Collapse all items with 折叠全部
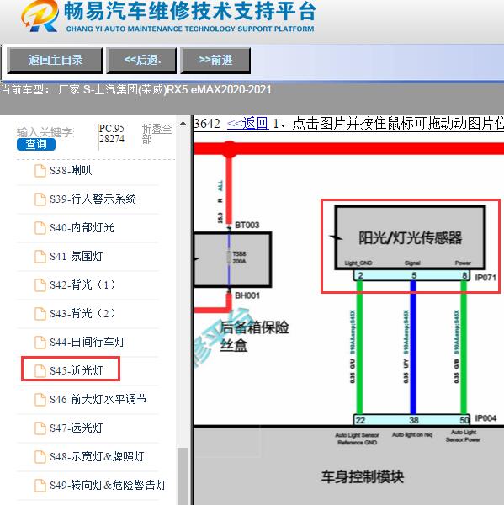Screen dimensions: 504x505 157,134
